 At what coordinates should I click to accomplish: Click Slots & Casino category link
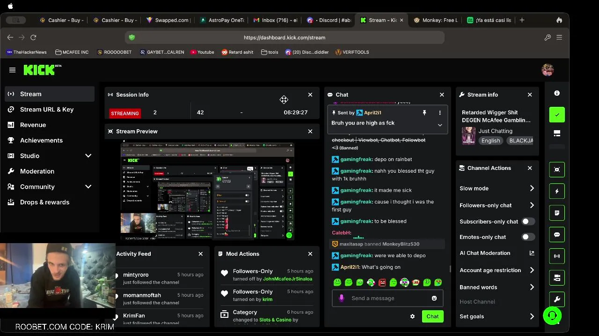[275, 320]
